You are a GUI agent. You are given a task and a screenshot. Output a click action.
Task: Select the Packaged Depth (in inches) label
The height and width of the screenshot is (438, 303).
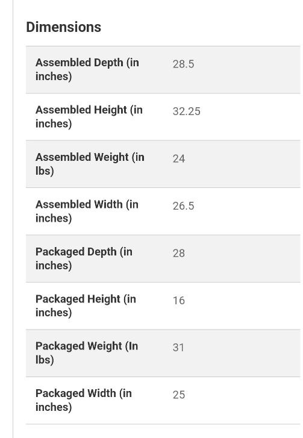84,258
